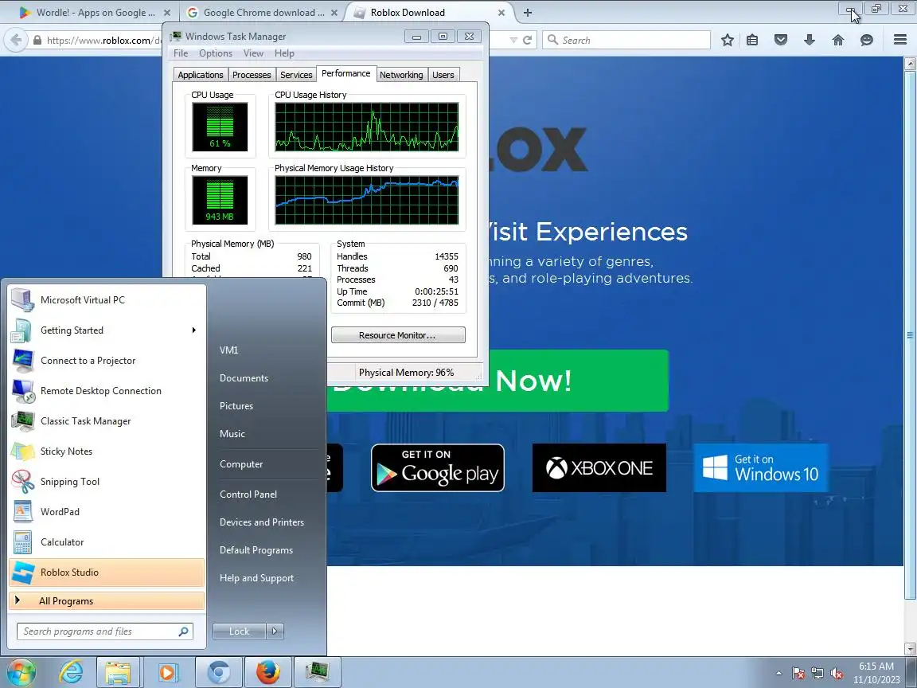Image resolution: width=917 pixels, height=688 pixels.
Task: Open WordPad
Action: tap(107, 512)
